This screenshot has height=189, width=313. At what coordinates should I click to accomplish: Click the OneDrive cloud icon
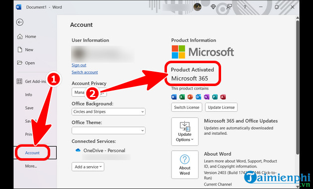(x=78, y=150)
